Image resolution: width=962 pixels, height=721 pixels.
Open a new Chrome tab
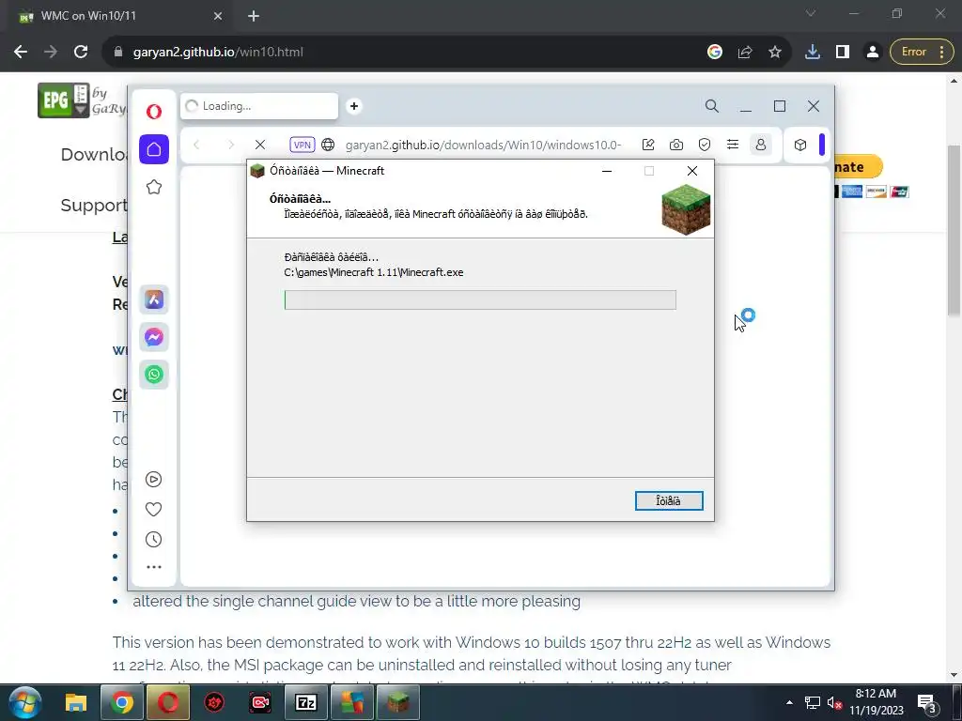click(254, 17)
